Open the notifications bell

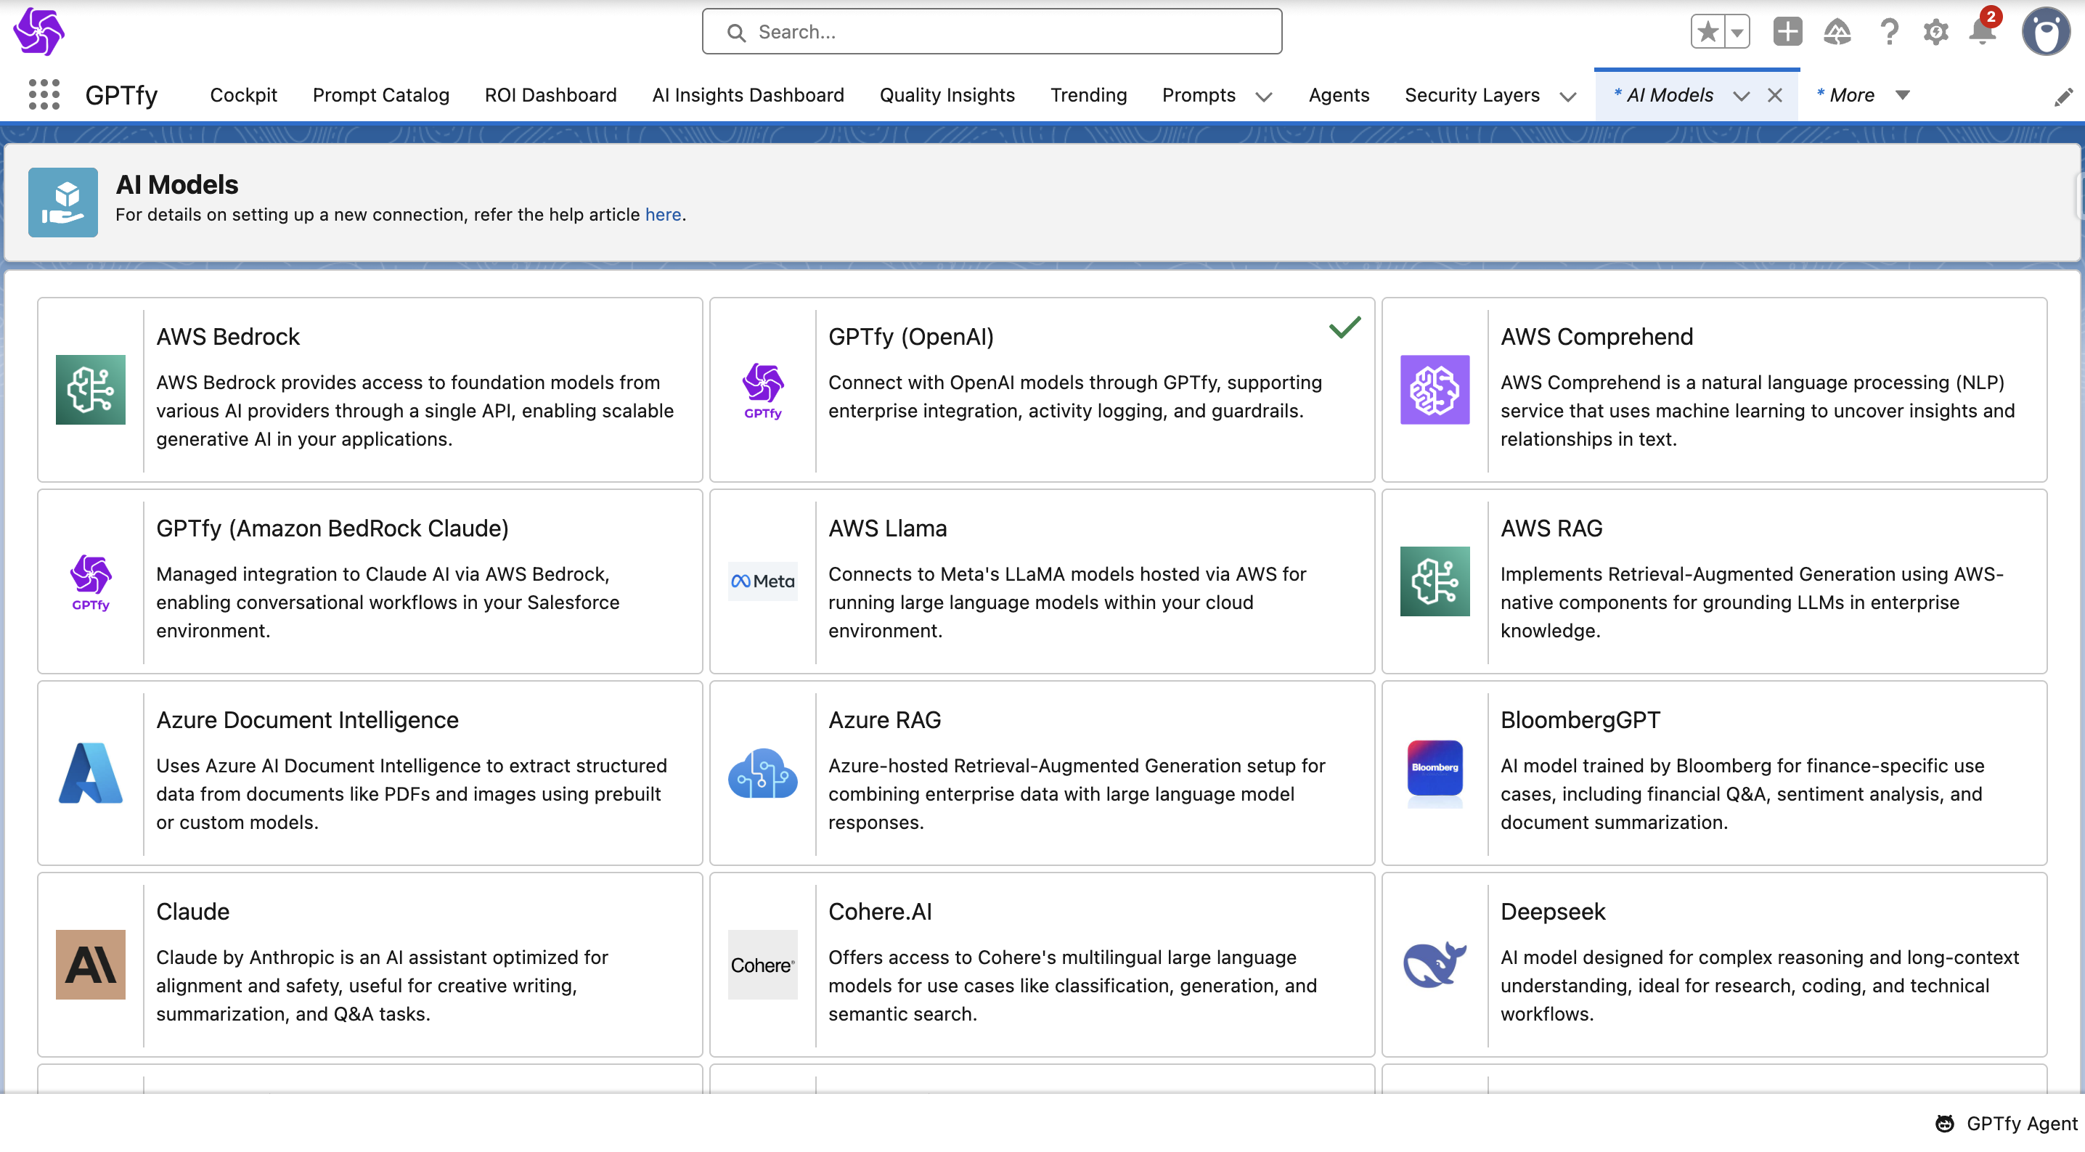point(1982,33)
